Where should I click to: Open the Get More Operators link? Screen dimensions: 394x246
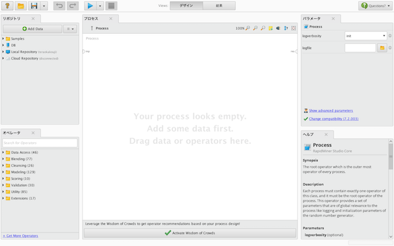click(20, 236)
